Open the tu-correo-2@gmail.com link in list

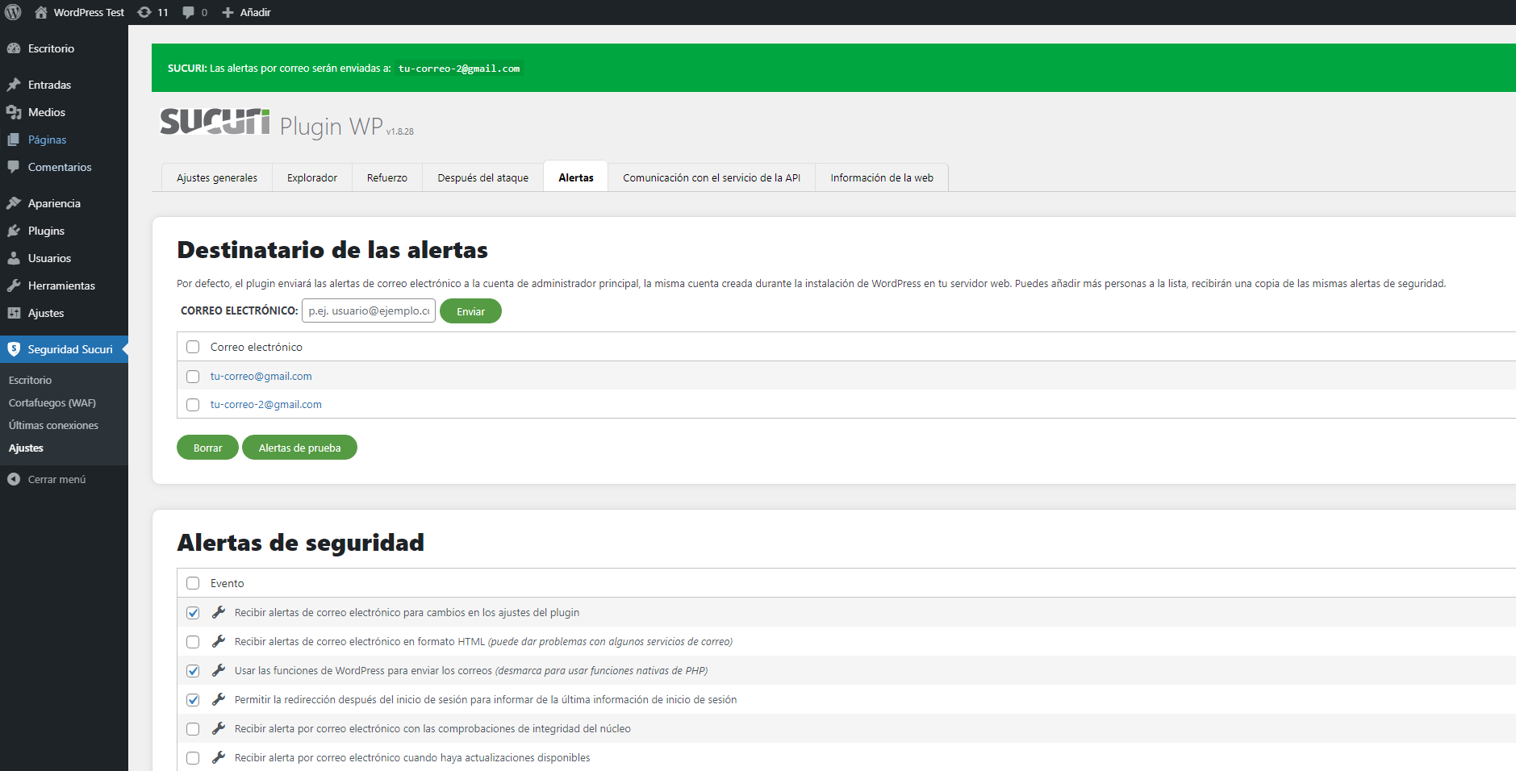pyautogui.click(x=265, y=405)
